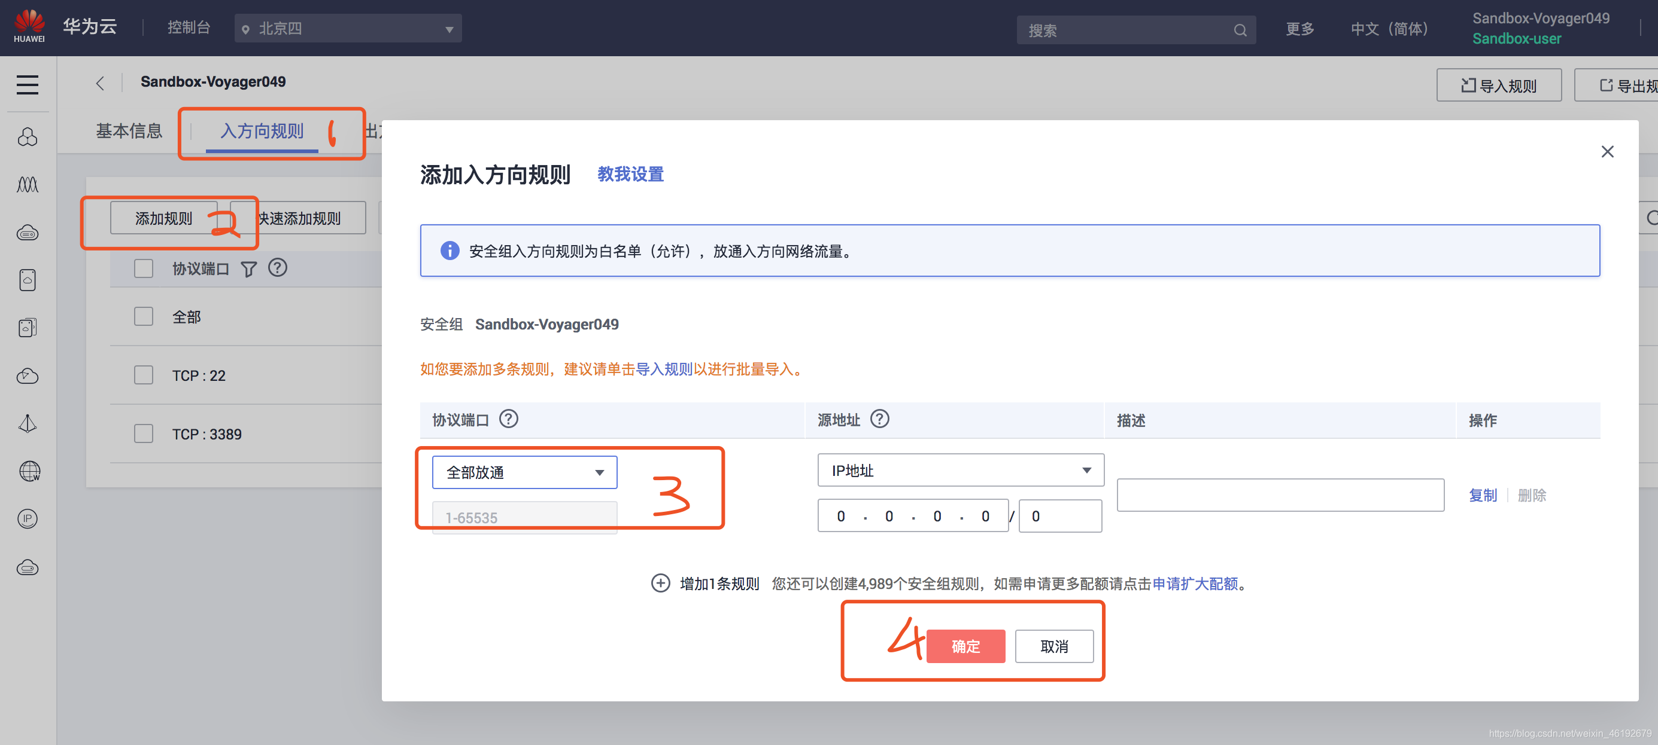Click the back arrow beside Sandbox-Voyager049

point(100,83)
